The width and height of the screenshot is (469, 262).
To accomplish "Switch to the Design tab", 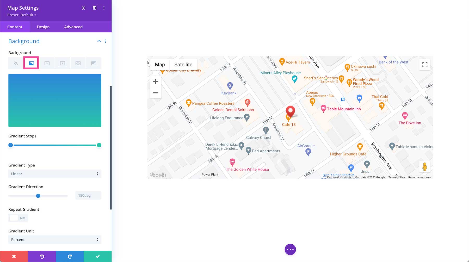I will coord(43,27).
